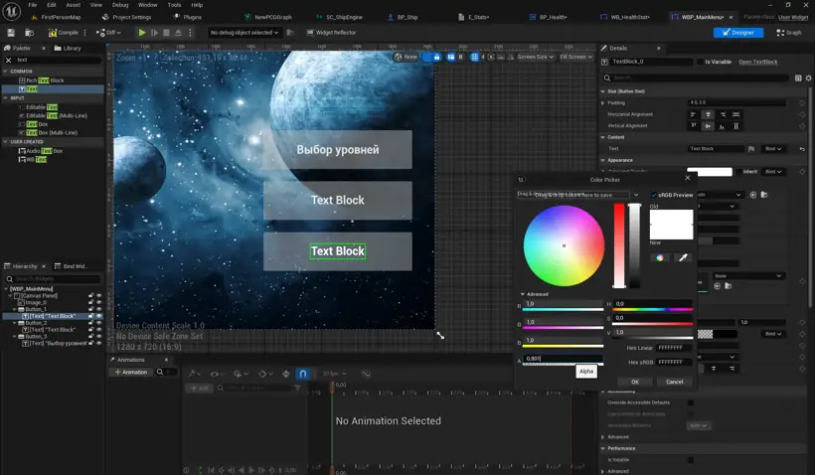Screen dimensions: 815x475
Task: Collapse the Advanced section in the Color Picker
Action: point(523,294)
